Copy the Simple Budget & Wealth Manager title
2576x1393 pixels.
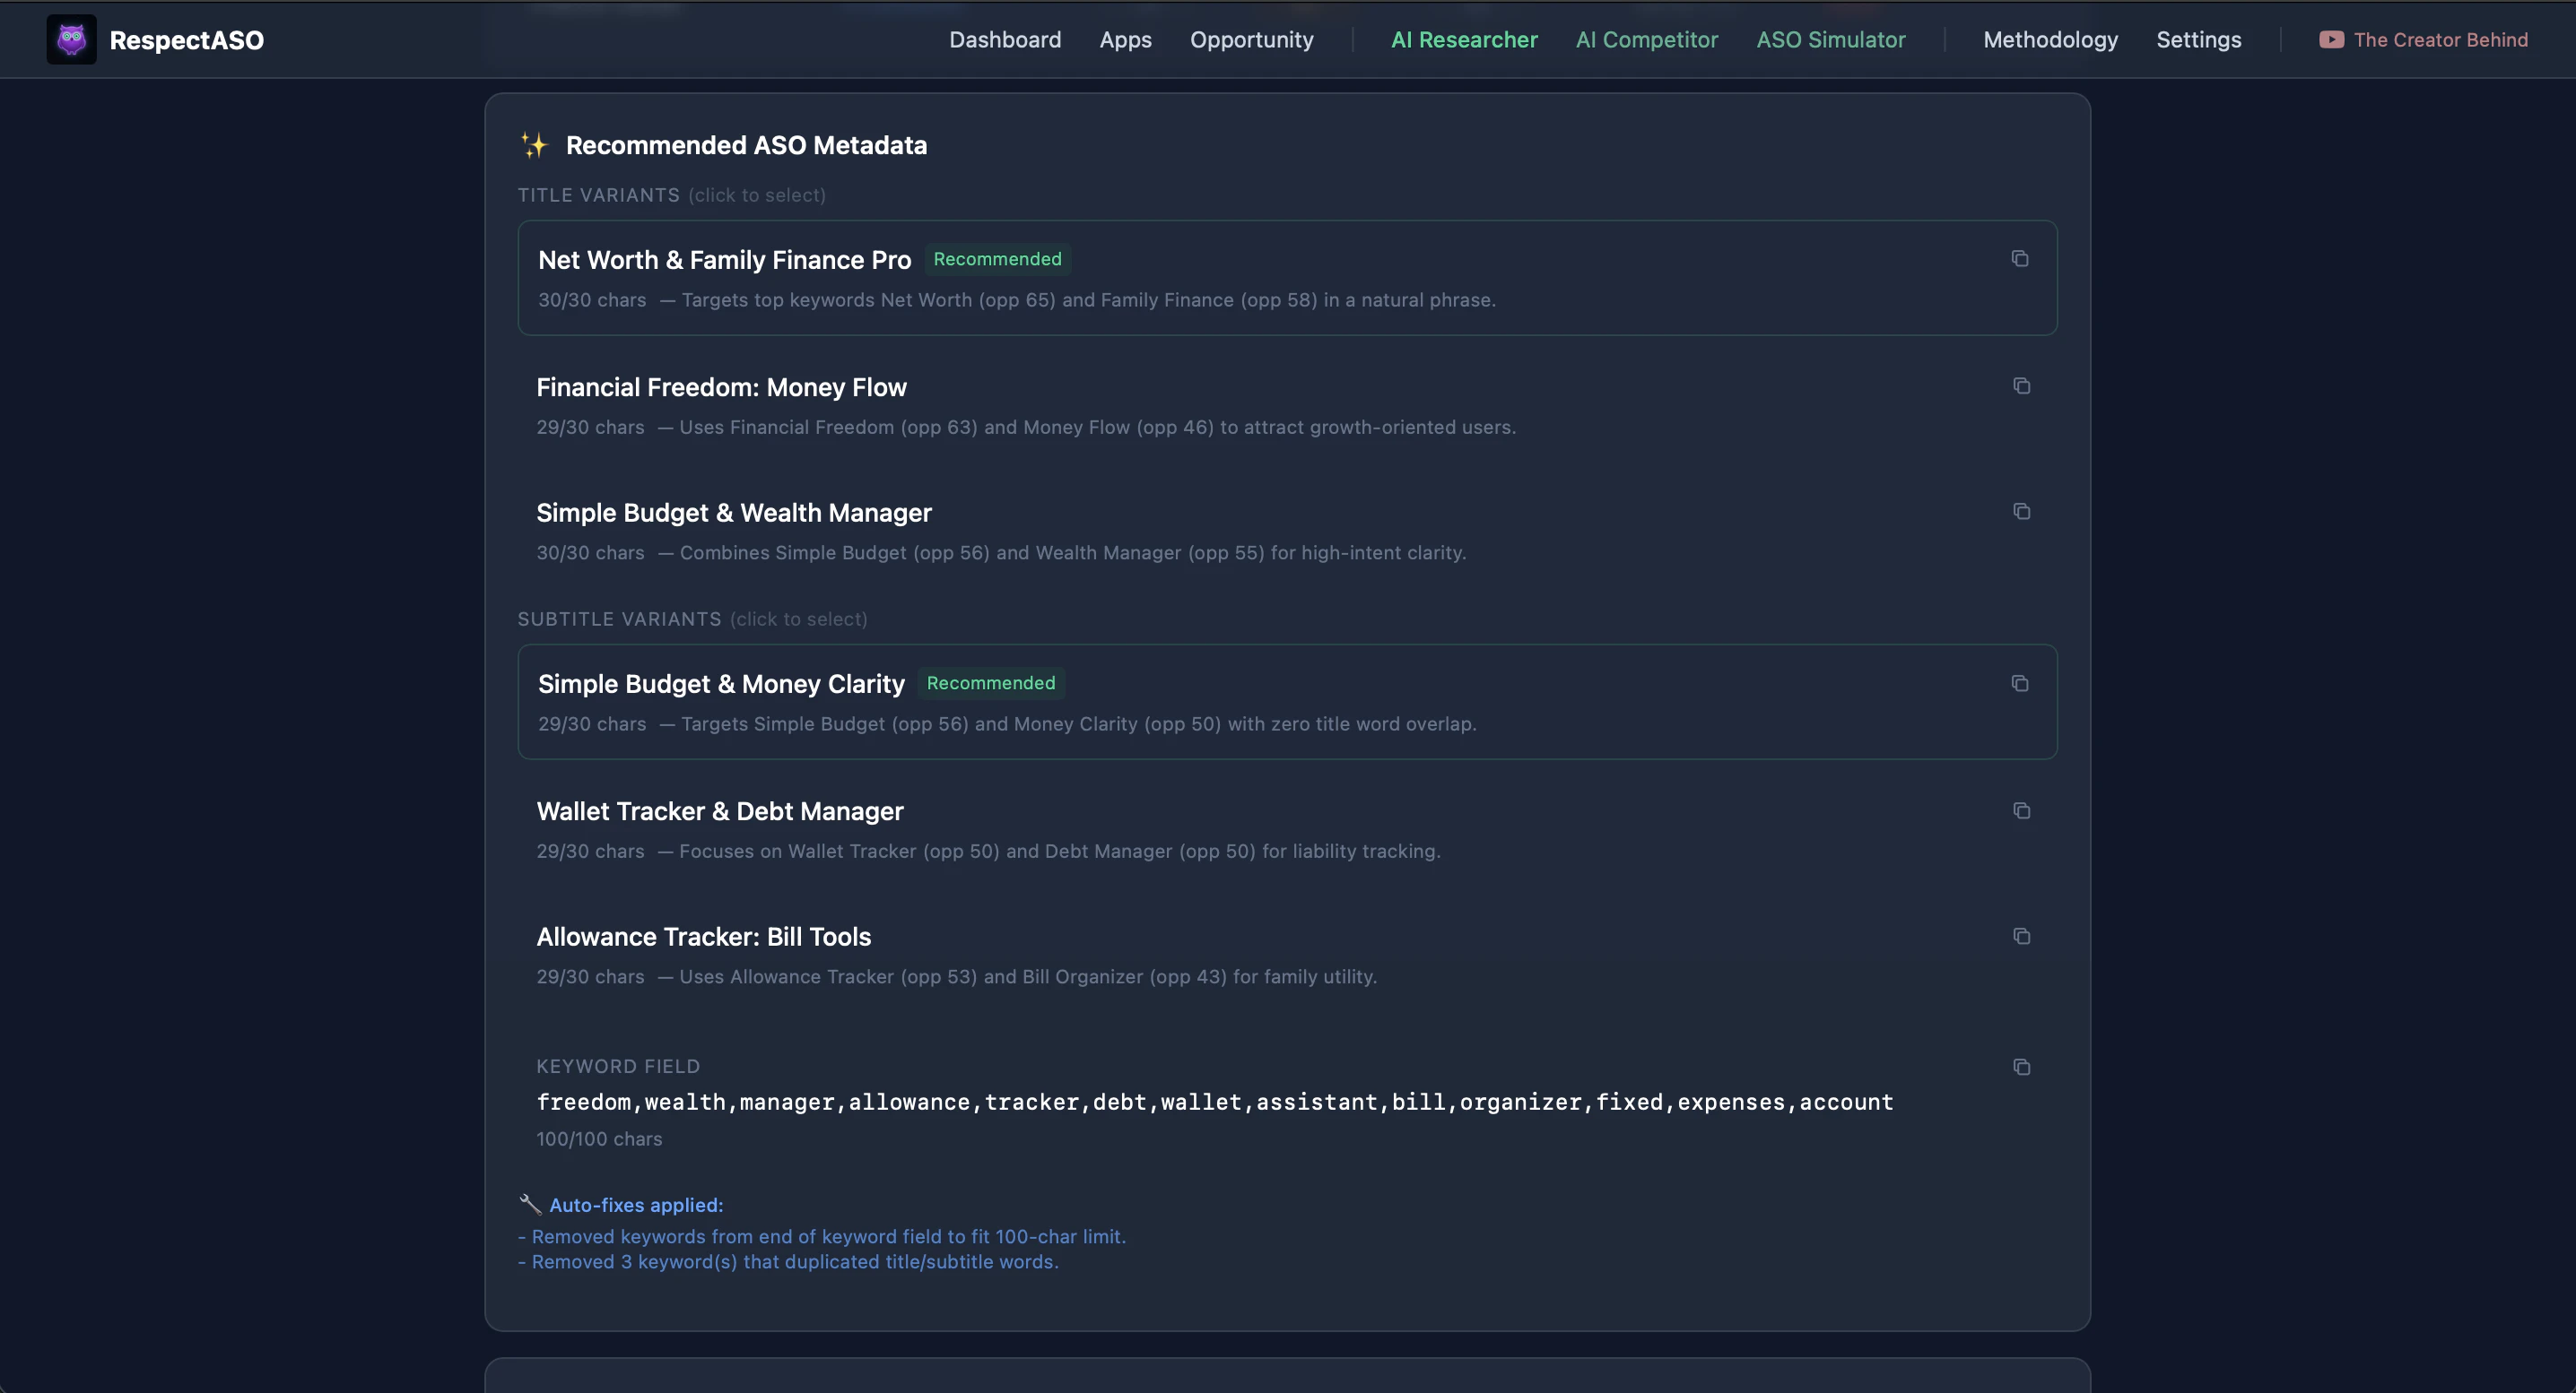point(2021,512)
